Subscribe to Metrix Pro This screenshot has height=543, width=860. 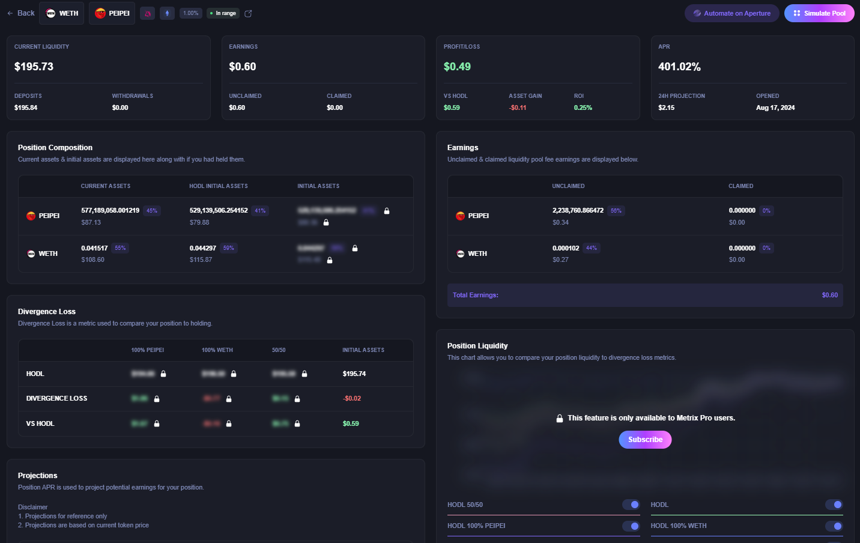point(645,440)
